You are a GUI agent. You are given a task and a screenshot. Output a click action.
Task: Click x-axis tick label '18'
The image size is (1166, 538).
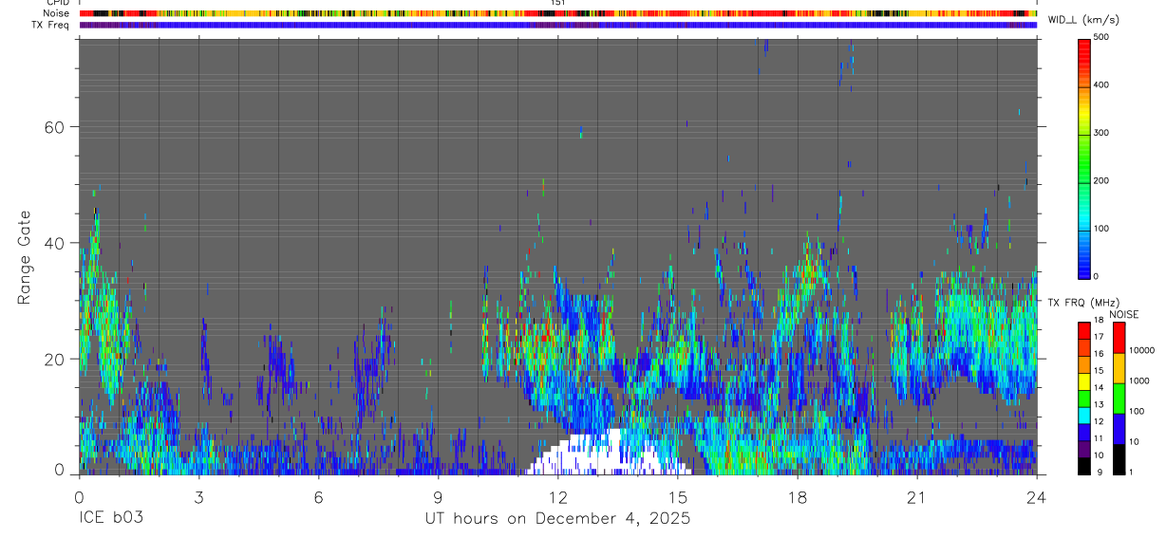798,496
